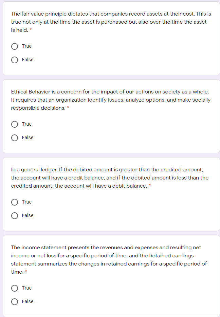Viewport: 220px width, 317px height.
Task: Click the Ethical Behavior question text
Action: (x=109, y=100)
